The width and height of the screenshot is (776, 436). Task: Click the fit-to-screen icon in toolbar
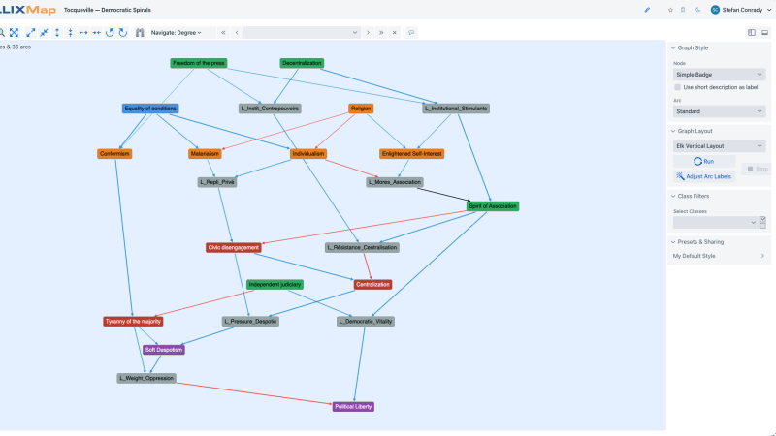coord(14,33)
